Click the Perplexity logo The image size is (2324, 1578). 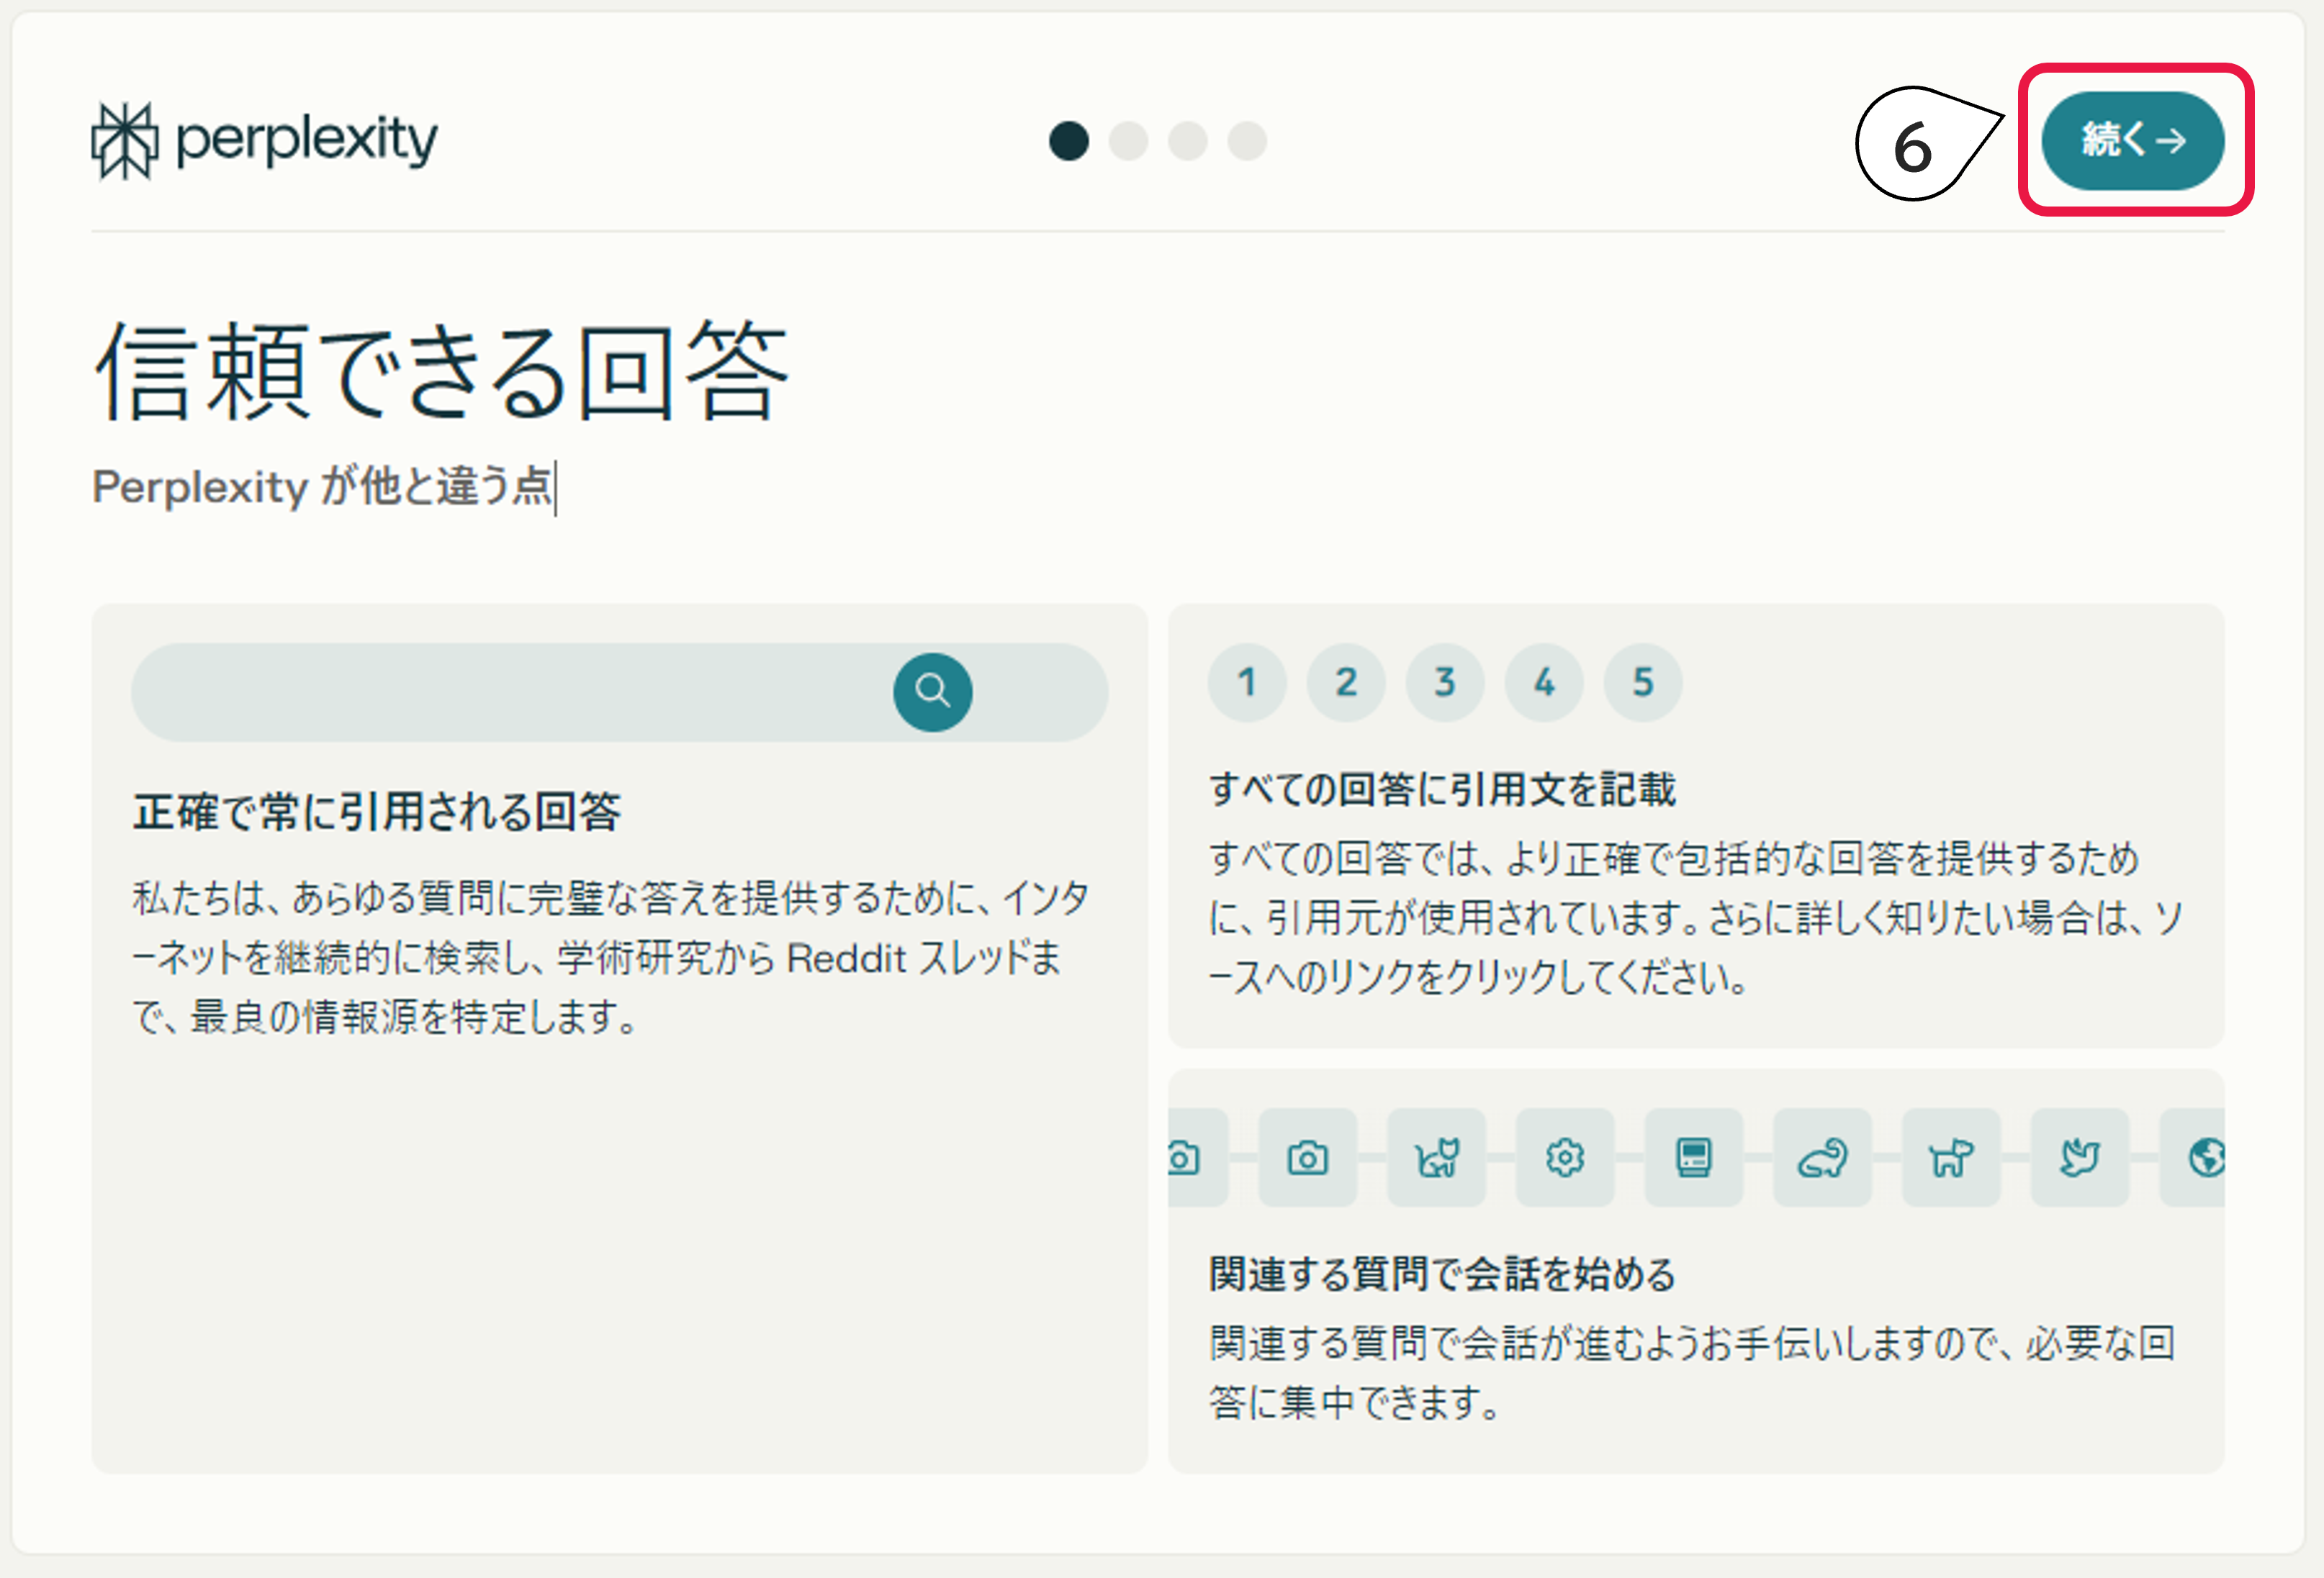click(264, 140)
